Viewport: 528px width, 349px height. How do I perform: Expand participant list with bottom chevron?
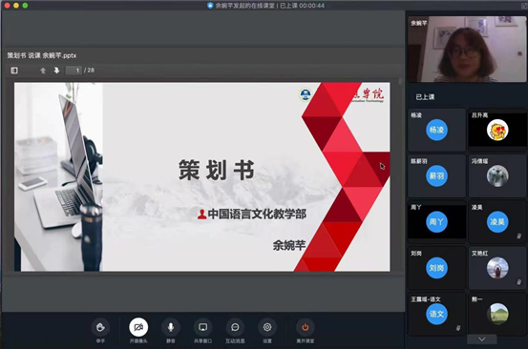(482, 339)
